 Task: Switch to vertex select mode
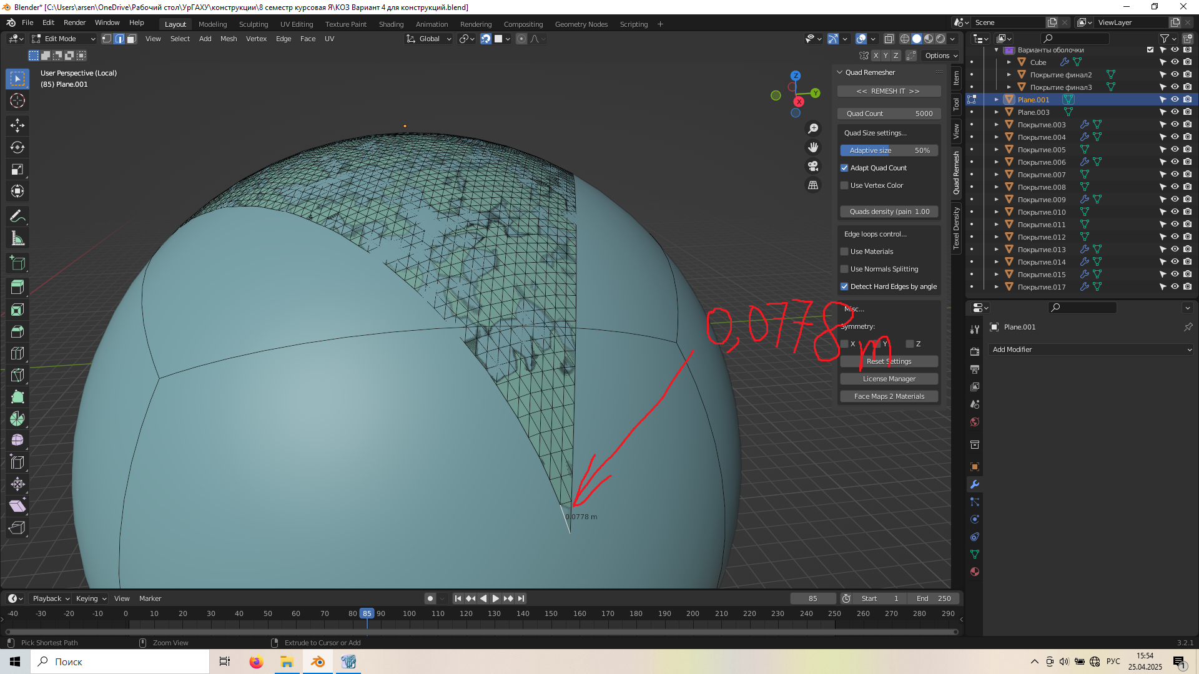107,39
